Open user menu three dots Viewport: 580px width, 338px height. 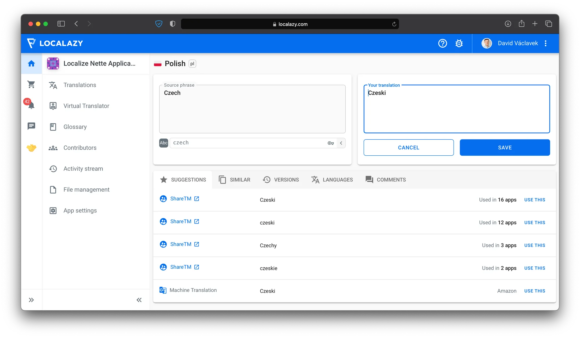click(x=545, y=43)
